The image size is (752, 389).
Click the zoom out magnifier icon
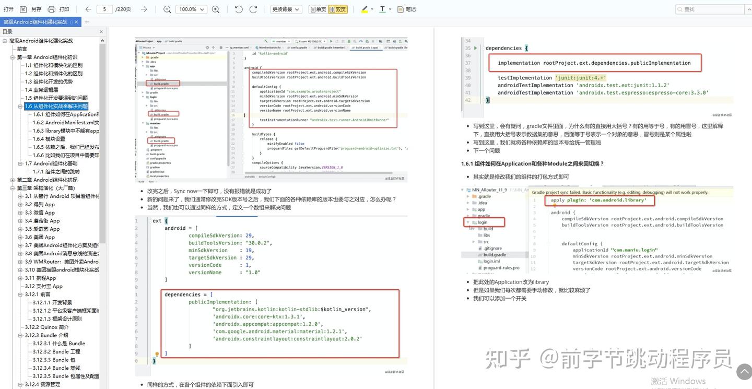167,9
